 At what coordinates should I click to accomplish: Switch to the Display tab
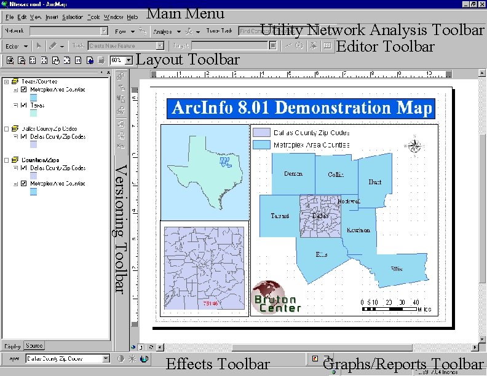tap(12, 346)
